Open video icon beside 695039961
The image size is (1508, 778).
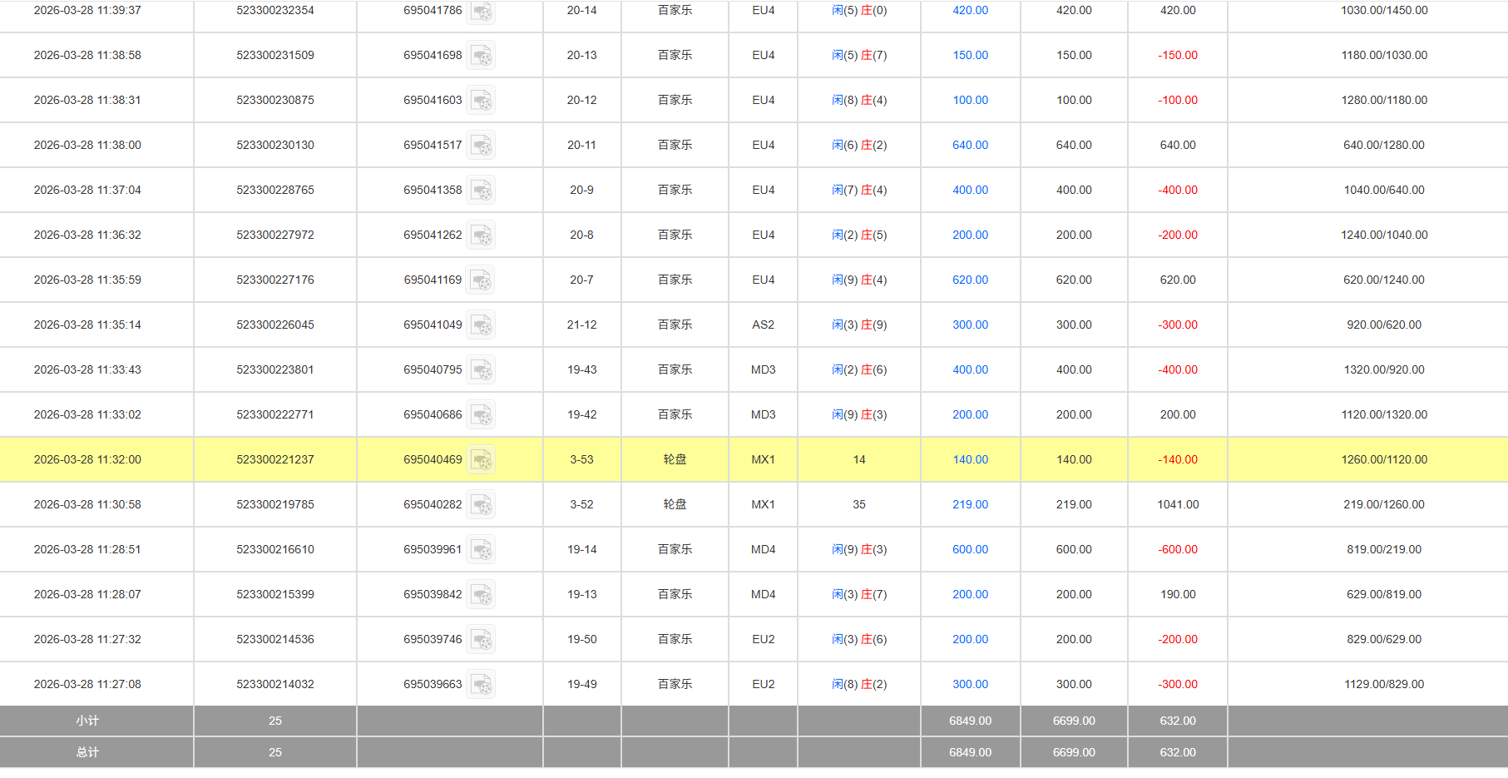pyautogui.click(x=481, y=550)
